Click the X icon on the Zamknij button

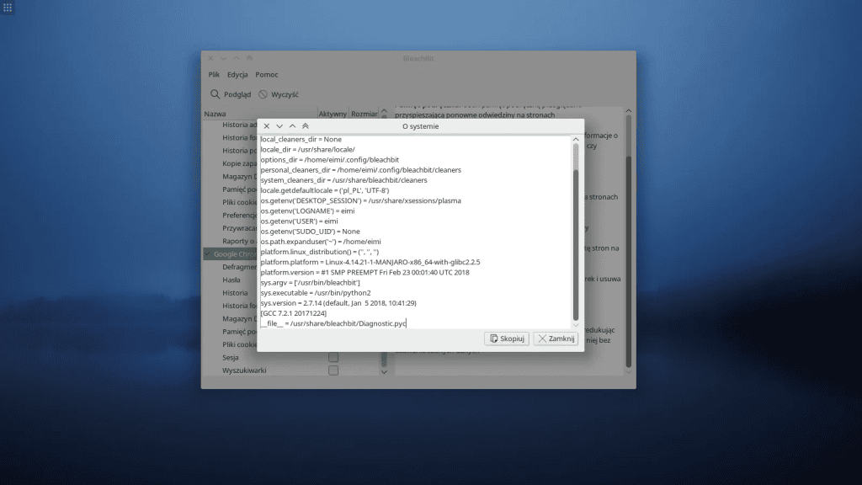tap(543, 338)
